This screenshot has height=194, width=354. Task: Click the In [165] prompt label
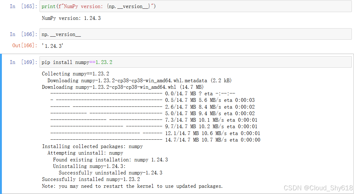23,6
